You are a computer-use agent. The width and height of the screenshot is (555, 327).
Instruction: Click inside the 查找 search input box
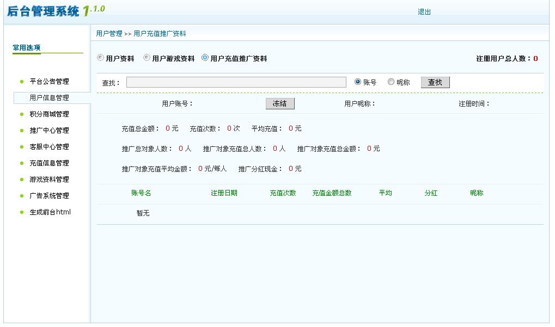coord(236,82)
